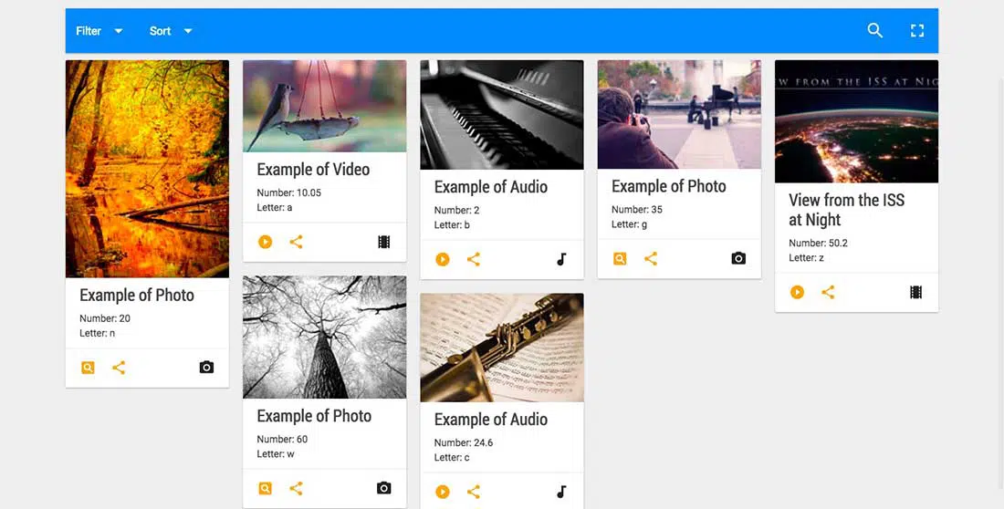
Task: Zoom the black-and-white tree photo card
Action: (266, 488)
